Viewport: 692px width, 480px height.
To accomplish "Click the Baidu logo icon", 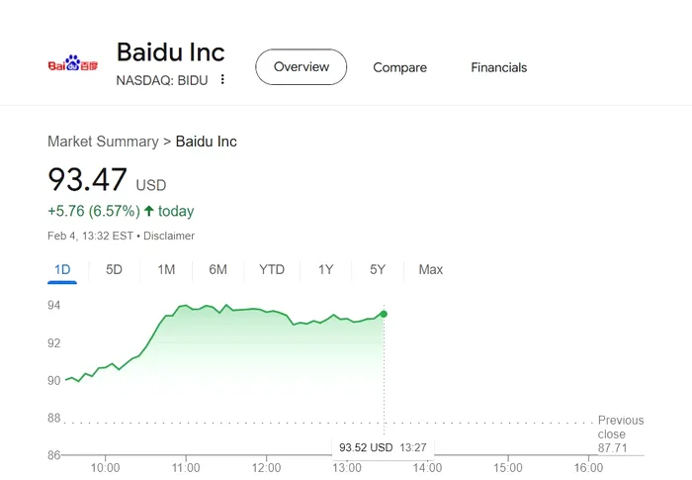I will (x=73, y=63).
